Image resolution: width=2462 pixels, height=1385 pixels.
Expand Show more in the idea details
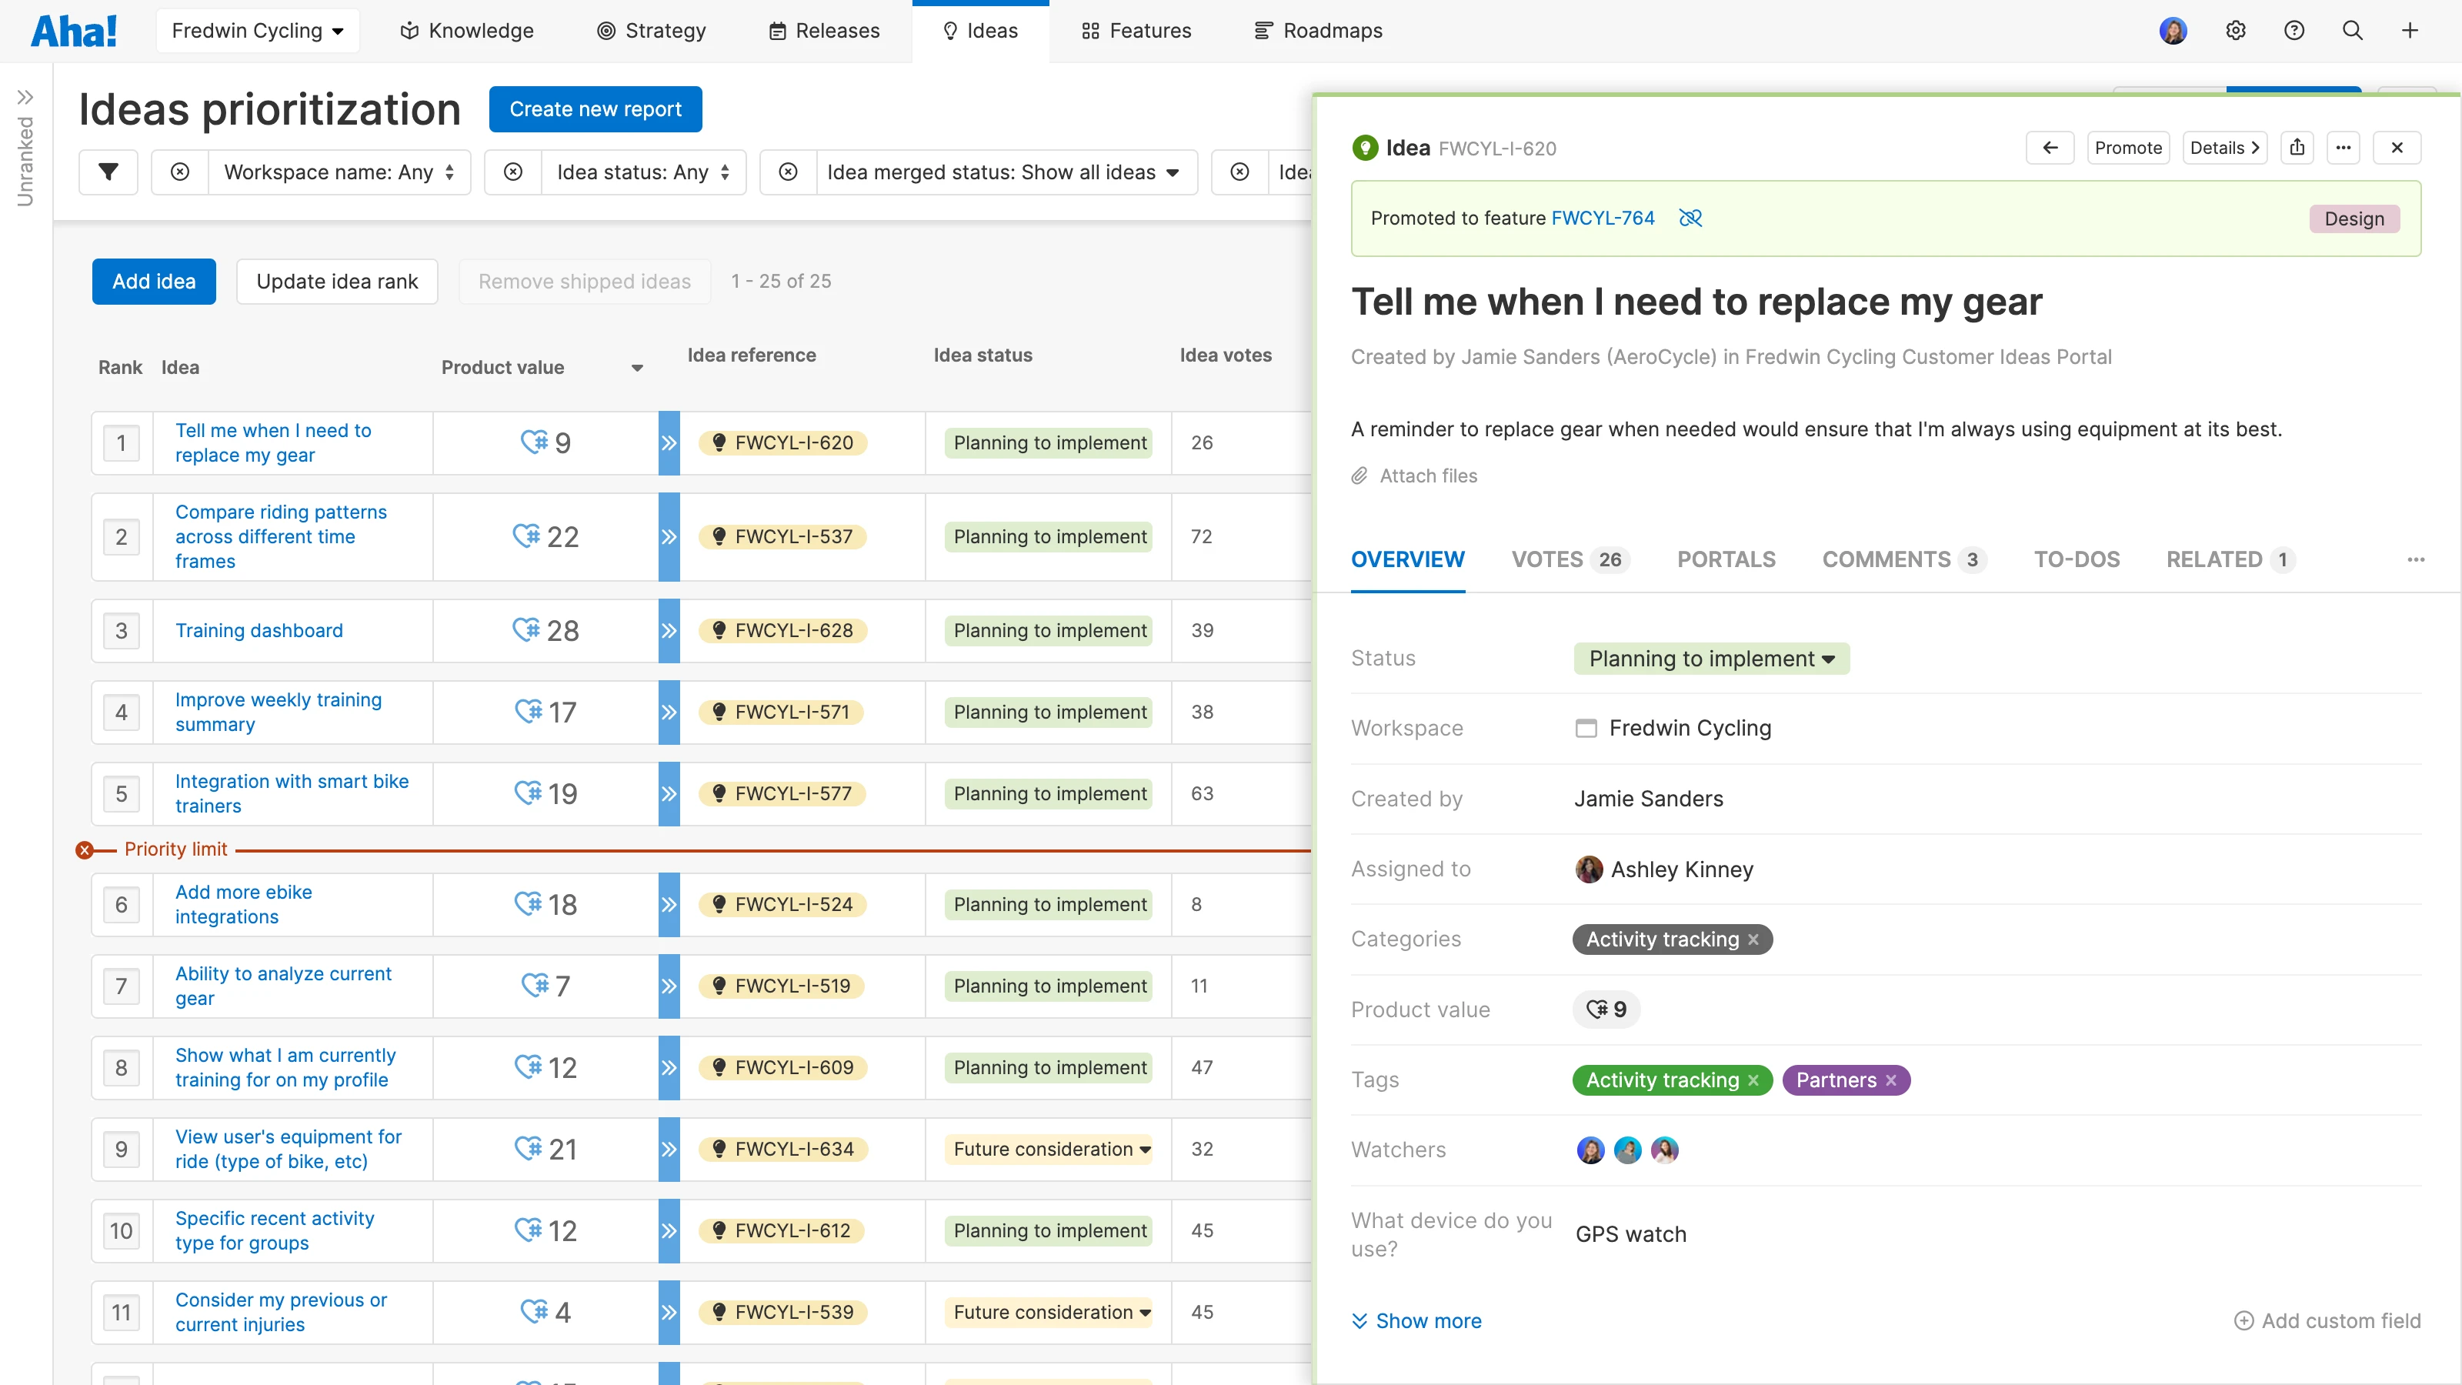[1416, 1321]
